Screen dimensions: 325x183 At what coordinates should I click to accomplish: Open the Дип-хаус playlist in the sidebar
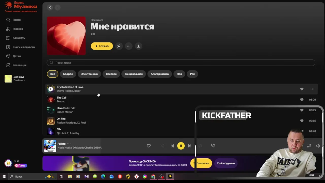[x=15, y=79]
